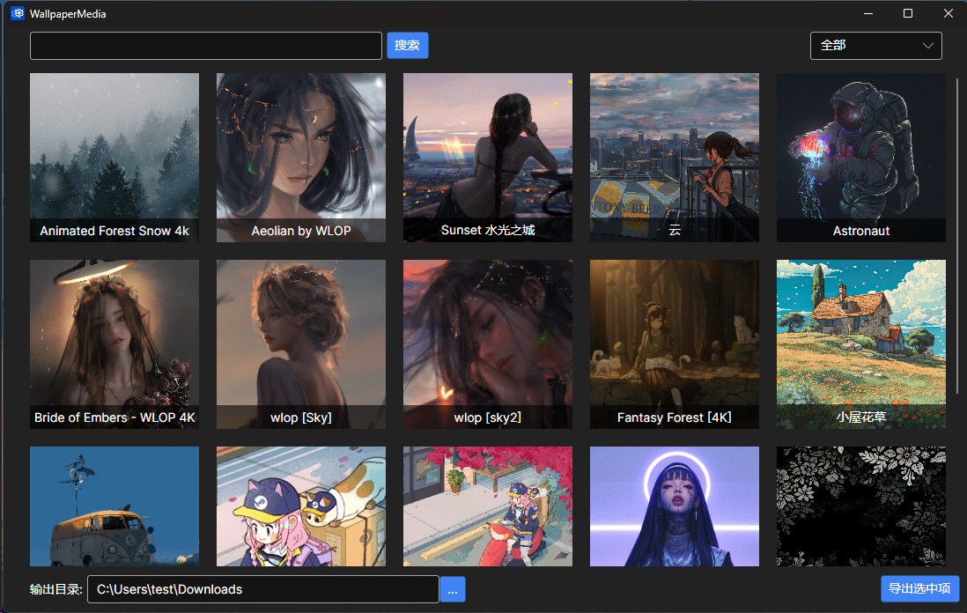Image resolution: width=967 pixels, height=613 pixels.
Task: Select the camper van night wallpaper
Action: 114,506
